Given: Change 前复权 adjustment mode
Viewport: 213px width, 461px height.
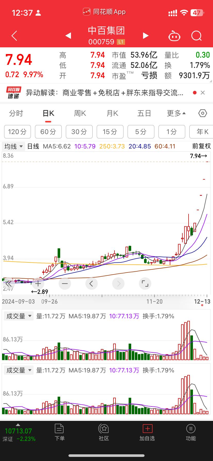Looking at the screenshot, I should 201,146.
